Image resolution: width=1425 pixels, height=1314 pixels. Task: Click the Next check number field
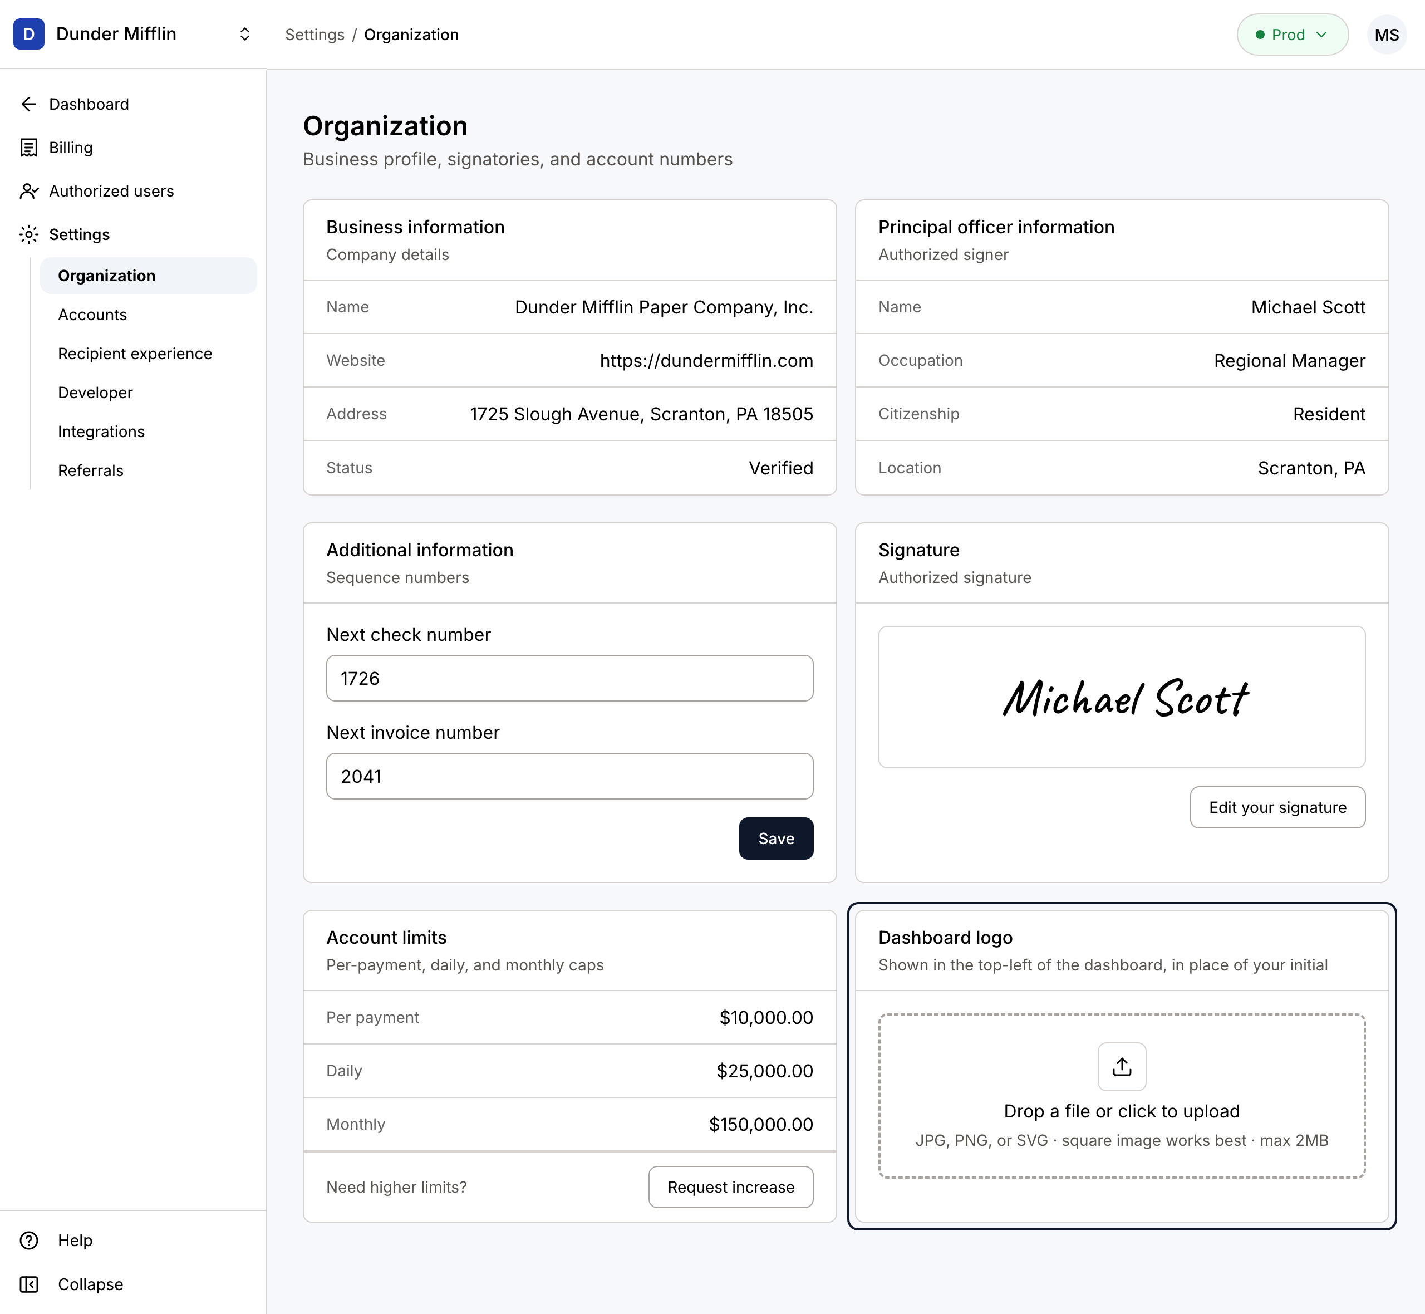(x=569, y=678)
